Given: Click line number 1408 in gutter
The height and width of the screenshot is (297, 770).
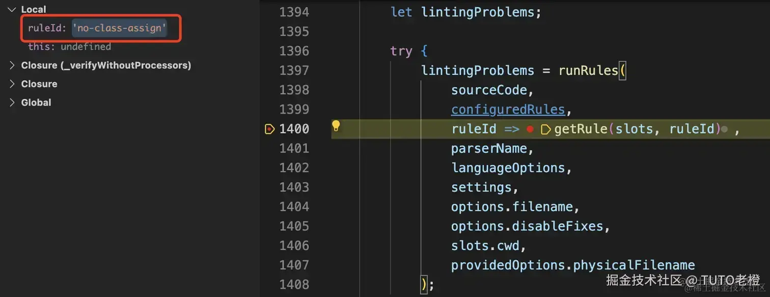Looking at the screenshot, I should click(x=294, y=284).
